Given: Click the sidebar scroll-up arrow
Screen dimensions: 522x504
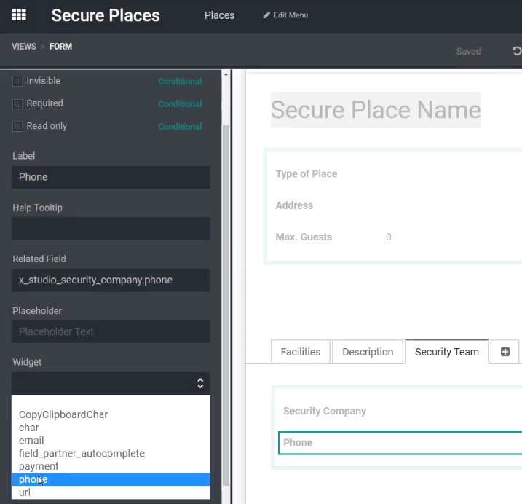Looking at the screenshot, I should (x=226, y=74).
